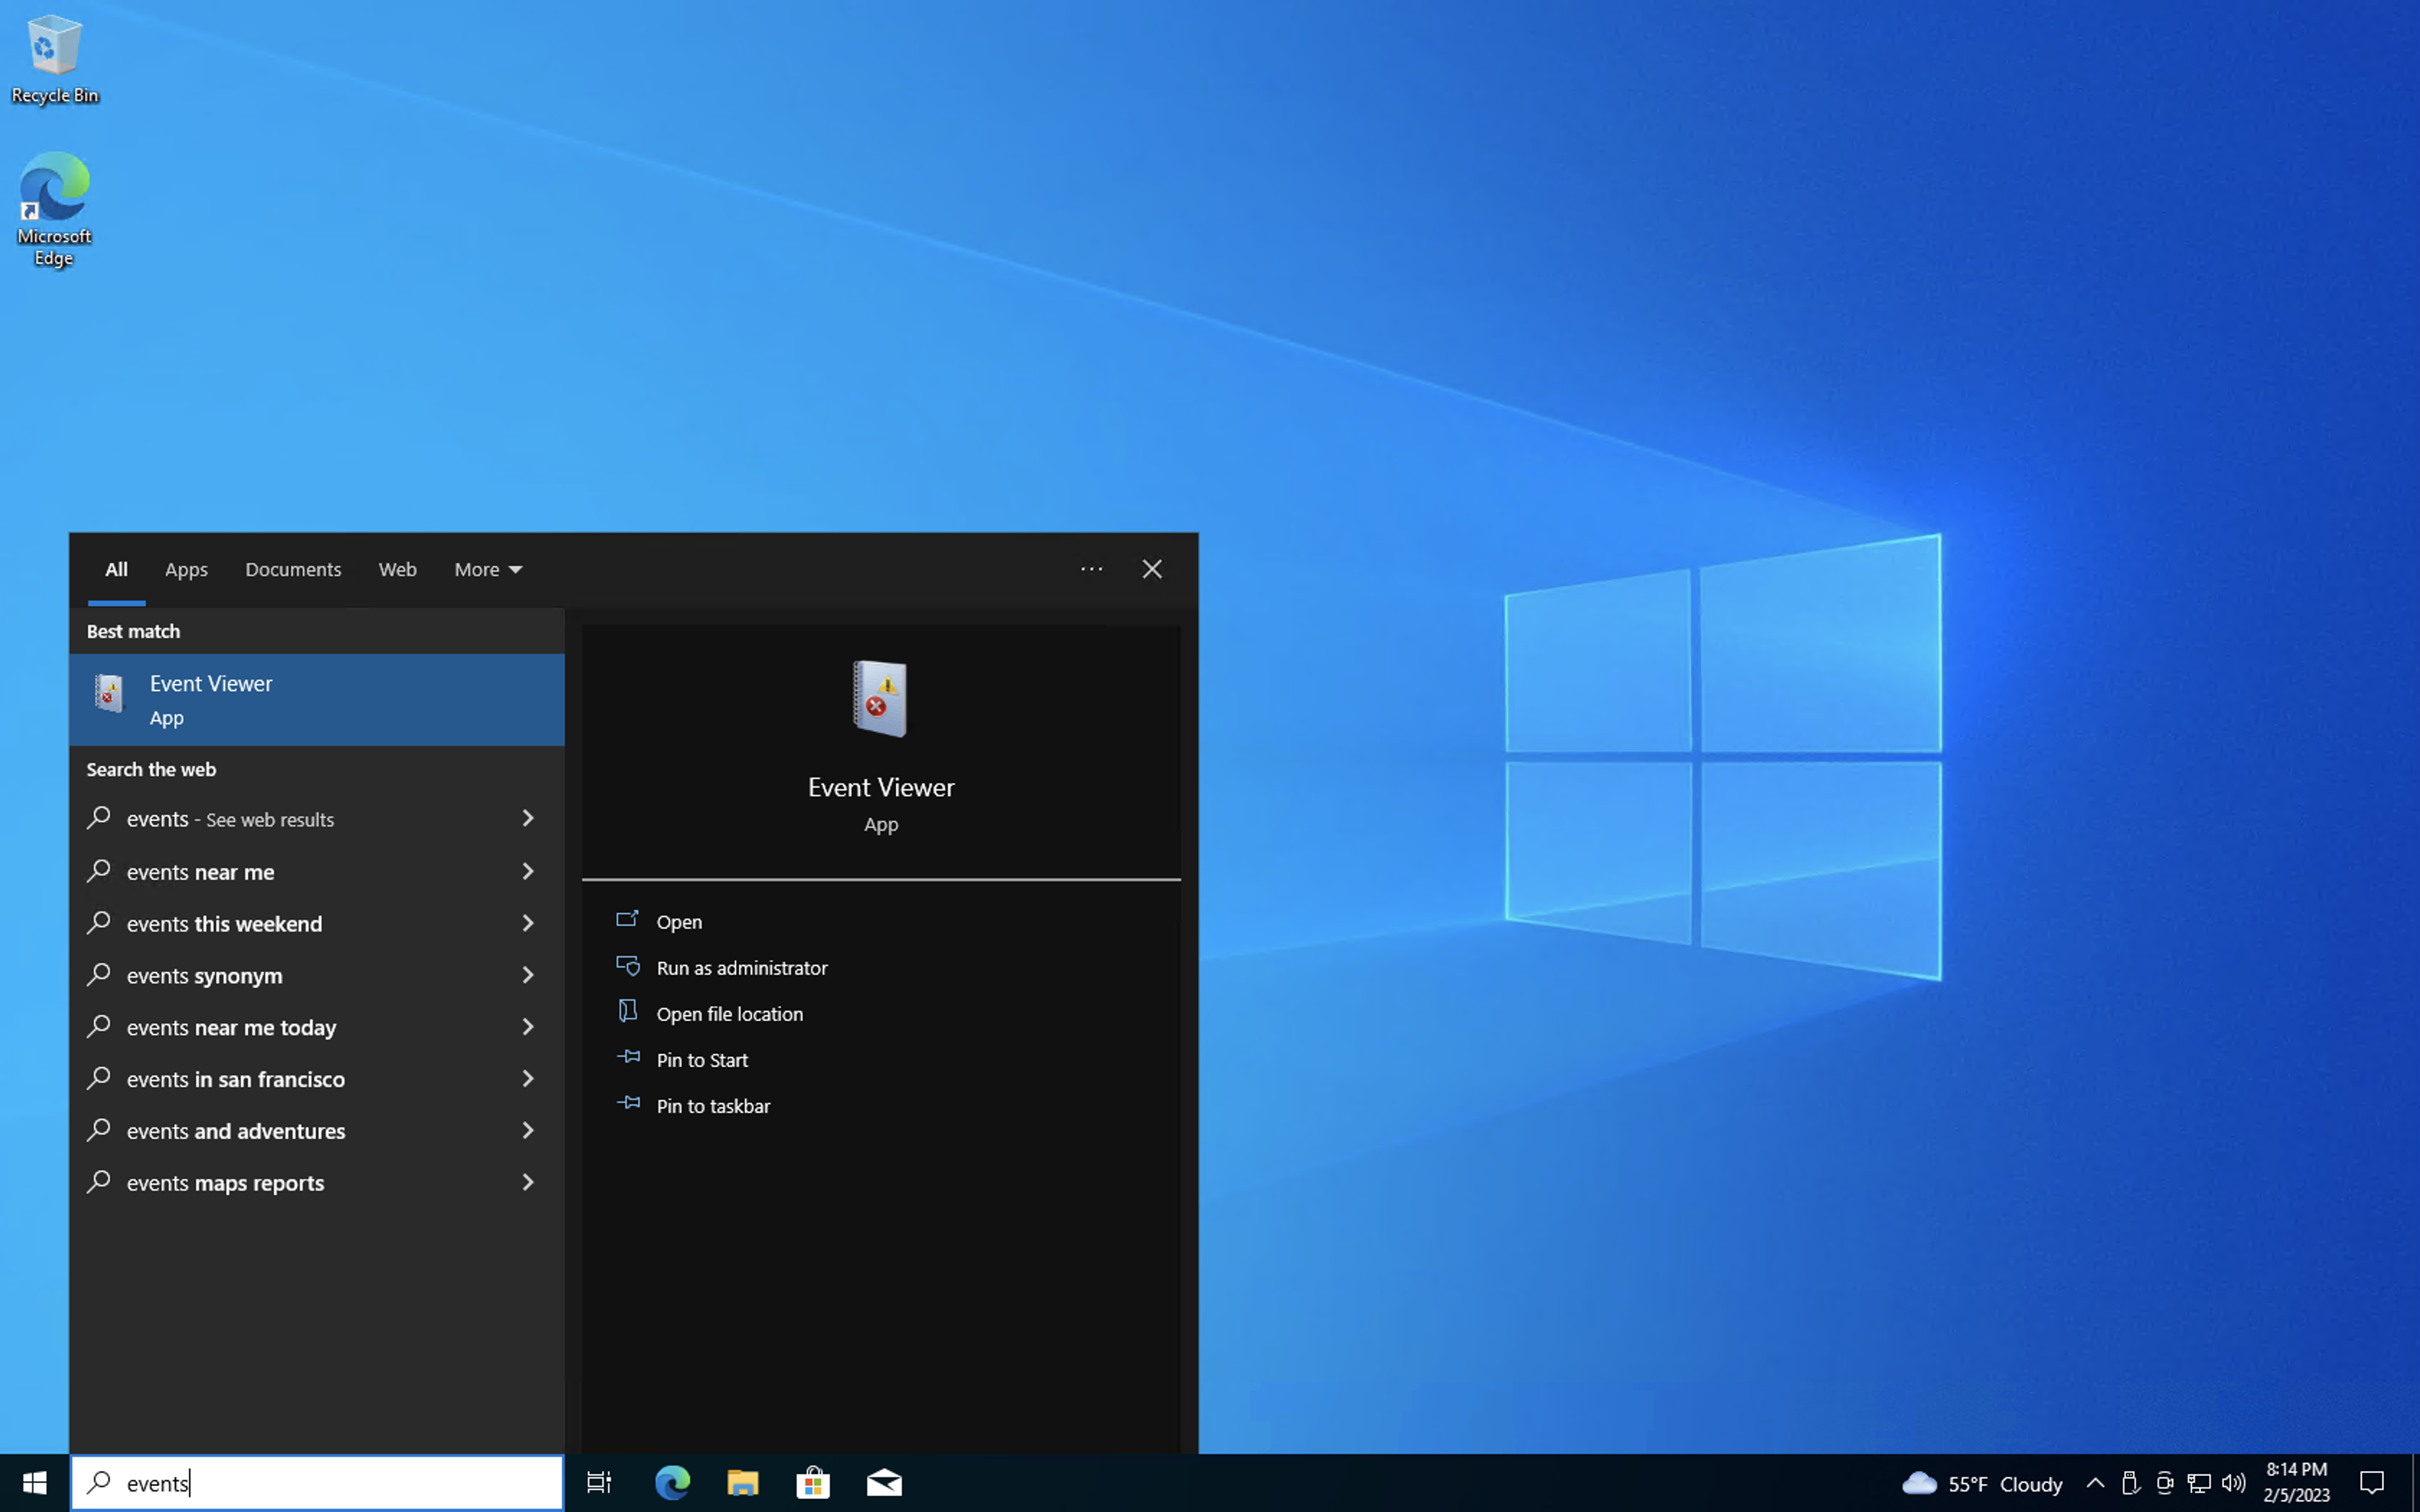The image size is (2420, 1512).
Task: Expand arrow for 'events and adventures'
Action: coord(528,1131)
